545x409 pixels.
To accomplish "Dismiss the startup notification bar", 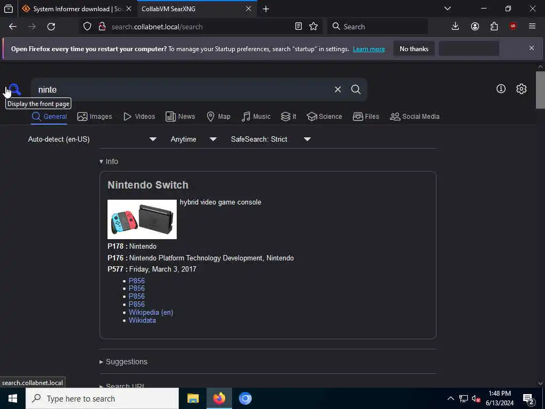I will [x=532, y=48].
